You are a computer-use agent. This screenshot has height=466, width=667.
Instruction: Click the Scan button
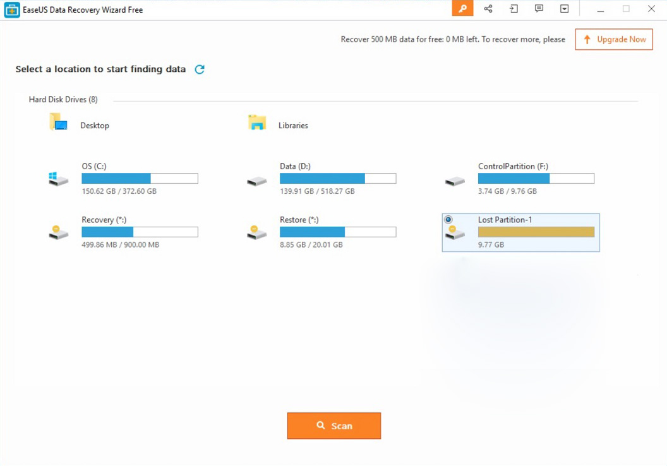point(334,426)
